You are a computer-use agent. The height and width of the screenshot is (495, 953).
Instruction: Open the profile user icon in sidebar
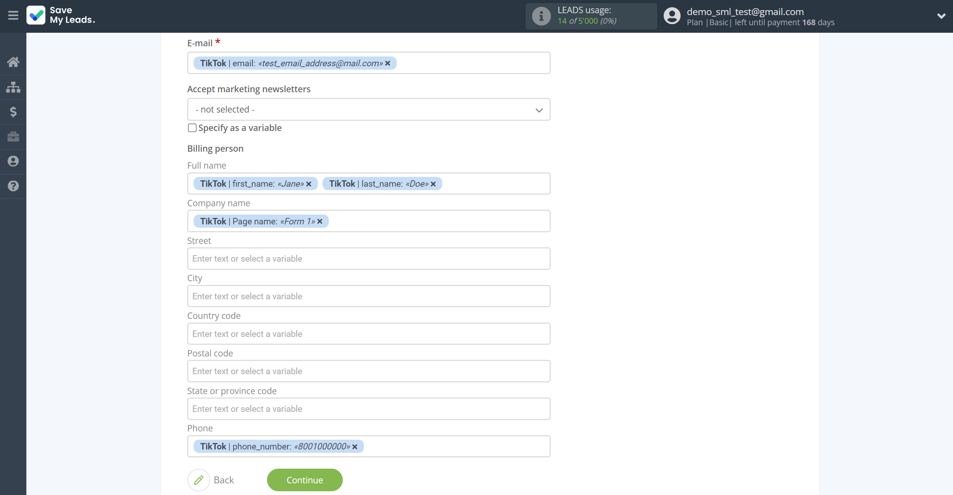[x=13, y=161]
